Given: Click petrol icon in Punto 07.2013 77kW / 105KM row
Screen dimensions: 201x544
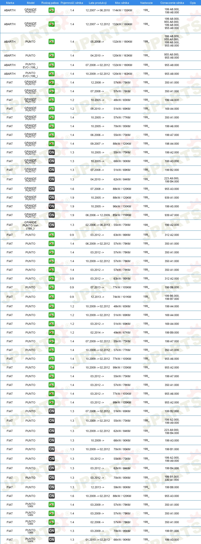Looking at the screenshot, I should pyautogui.click(x=51, y=287).
